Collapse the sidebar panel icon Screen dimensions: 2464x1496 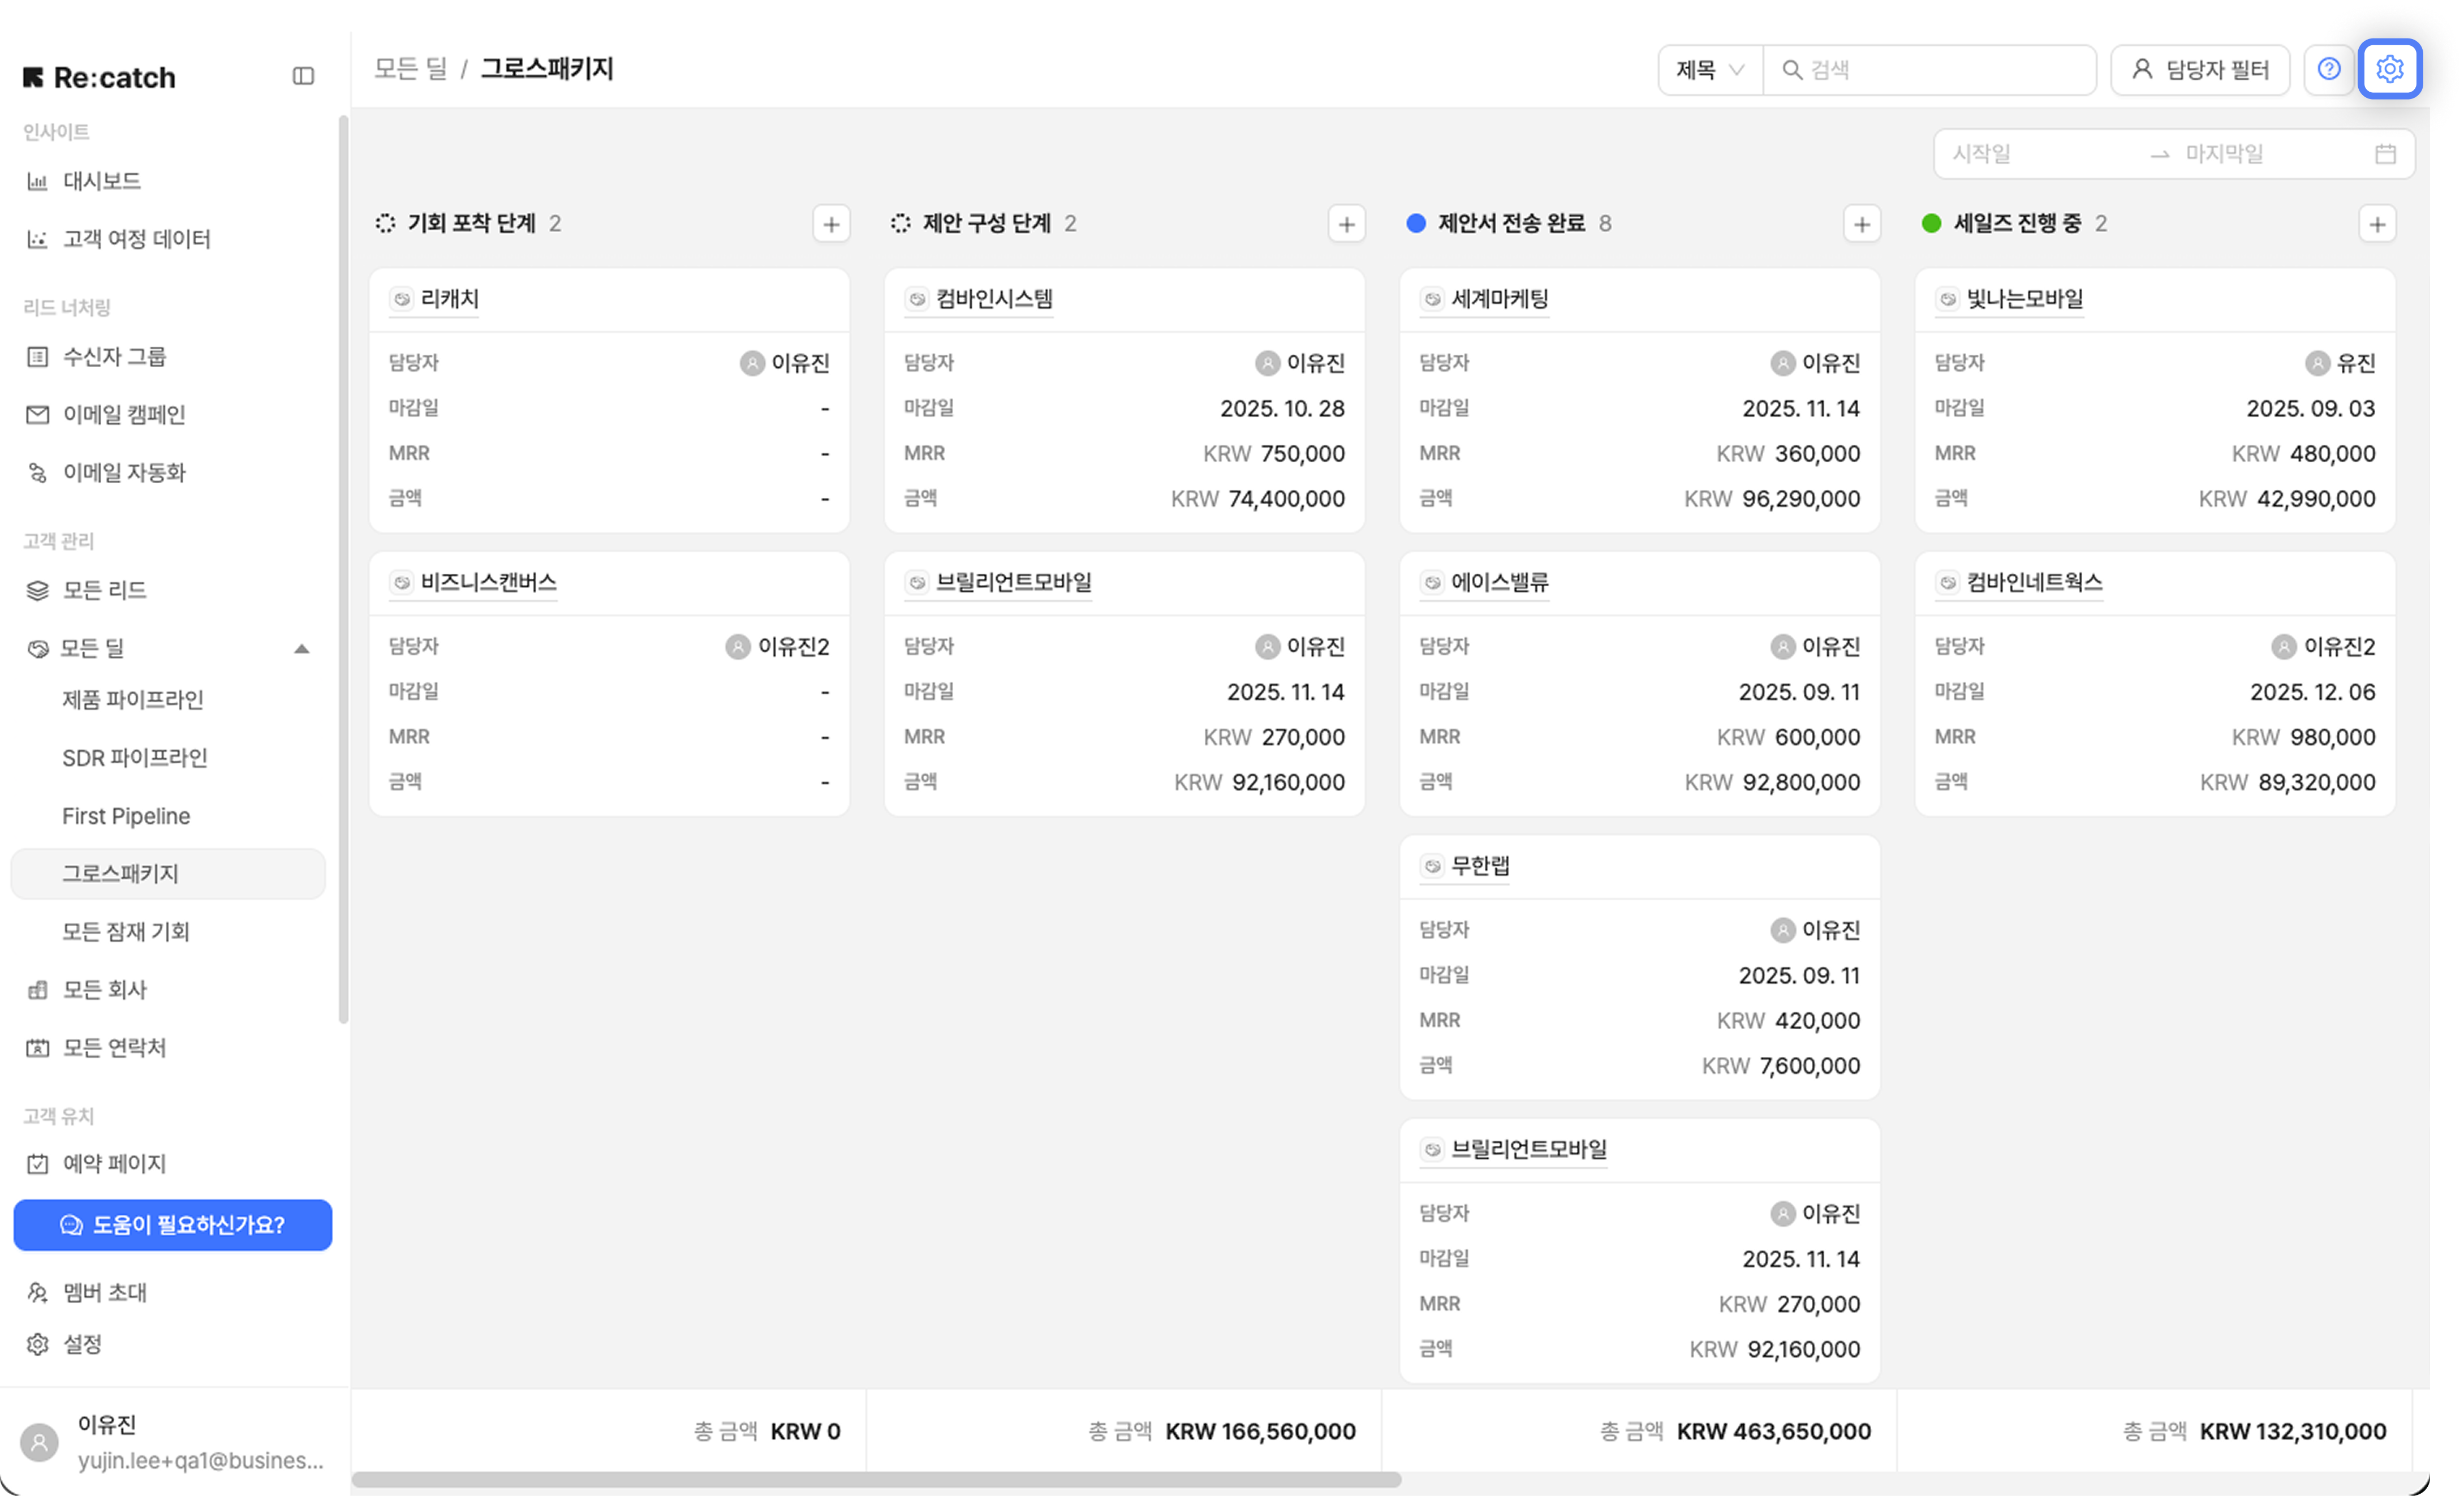pos(303,76)
